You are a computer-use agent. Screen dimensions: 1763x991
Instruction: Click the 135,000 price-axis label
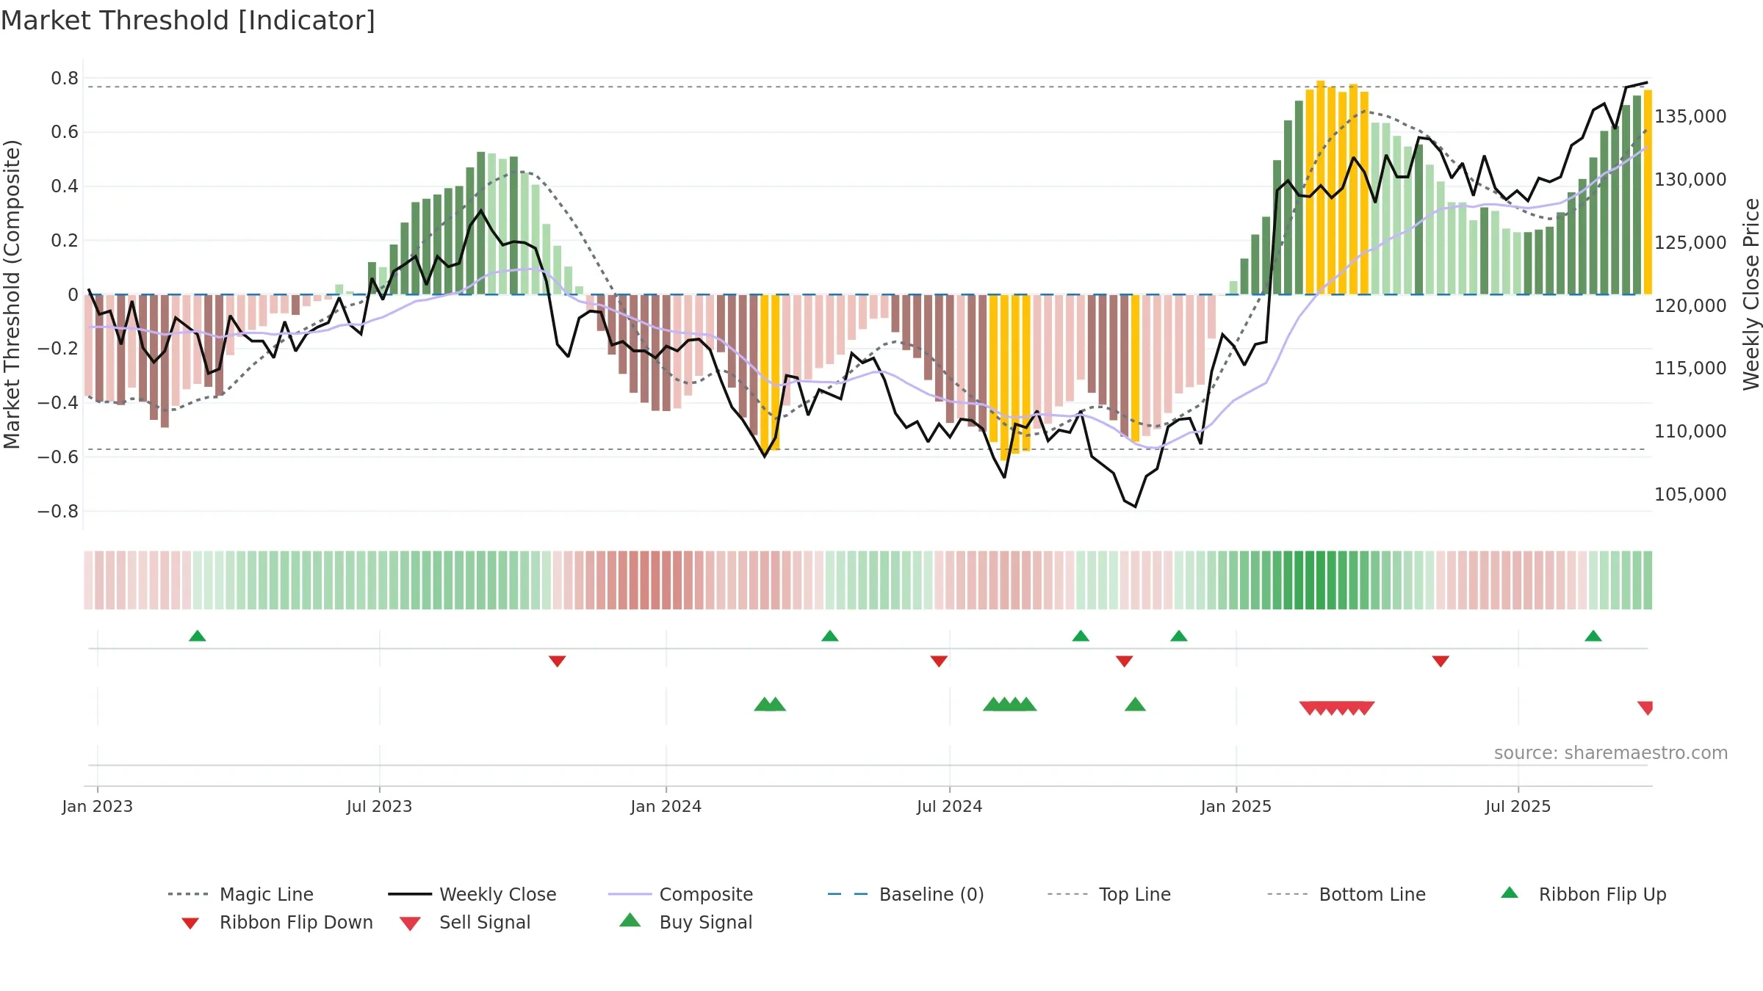point(1690,116)
